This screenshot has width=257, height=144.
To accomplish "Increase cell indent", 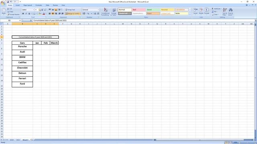I will (x=63, y=14).
